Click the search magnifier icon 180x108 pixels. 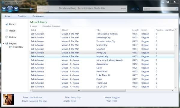coord(177,9)
